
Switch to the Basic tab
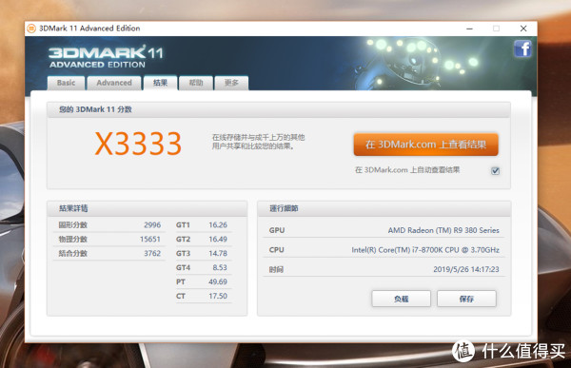tap(66, 83)
